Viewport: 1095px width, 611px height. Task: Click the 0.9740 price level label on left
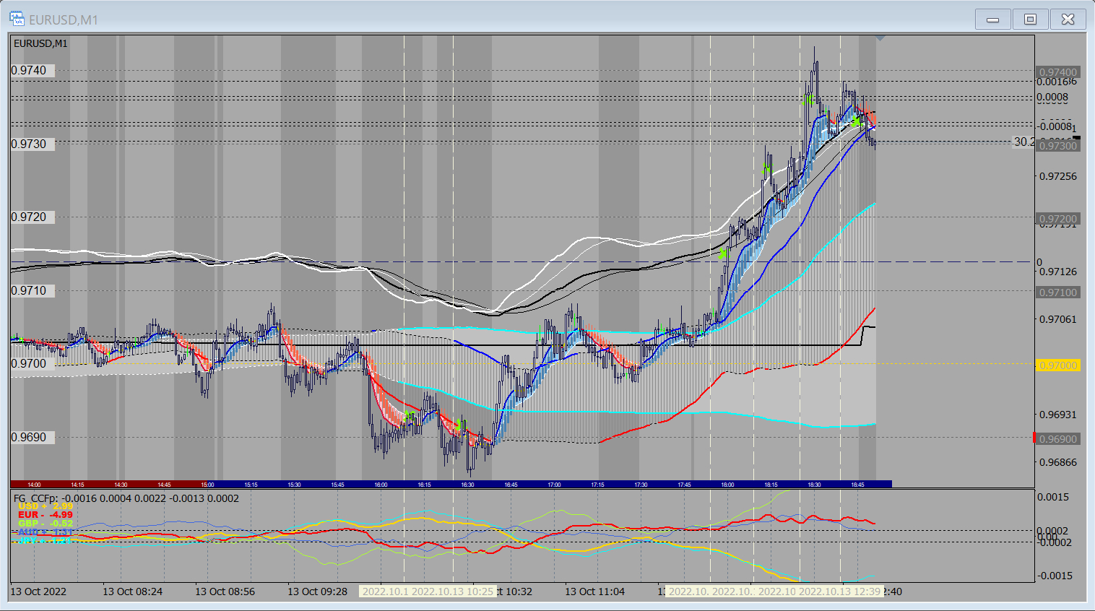pyautogui.click(x=29, y=71)
